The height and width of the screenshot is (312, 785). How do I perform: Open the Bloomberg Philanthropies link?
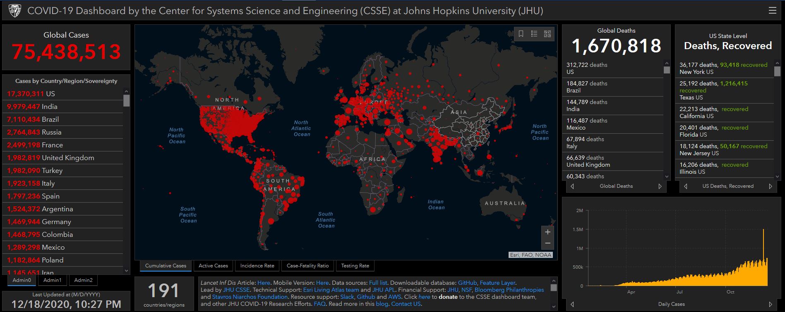point(509,290)
